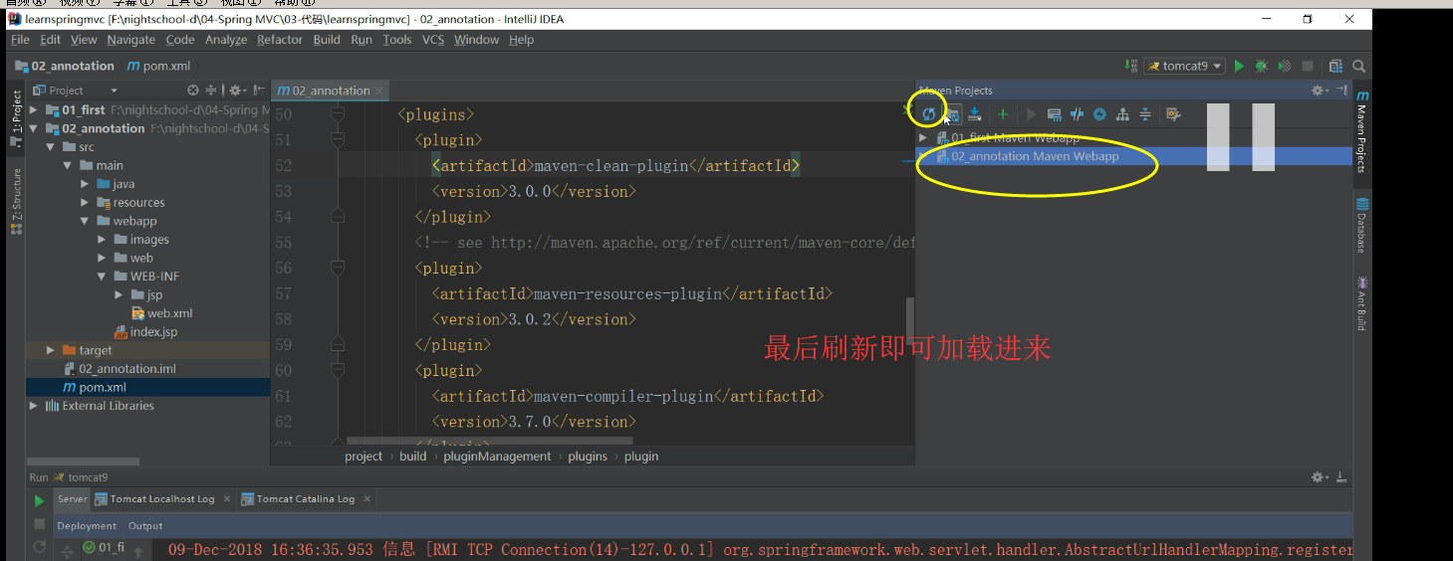Open the Database side tool tab
This screenshot has width=1453, height=561.
point(1361,225)
